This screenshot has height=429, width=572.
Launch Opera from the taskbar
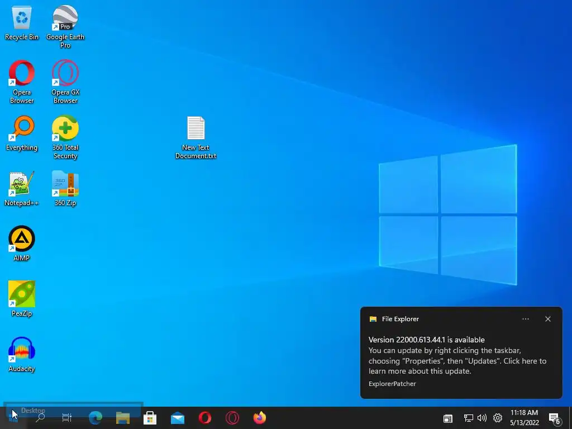coord(205,418)
